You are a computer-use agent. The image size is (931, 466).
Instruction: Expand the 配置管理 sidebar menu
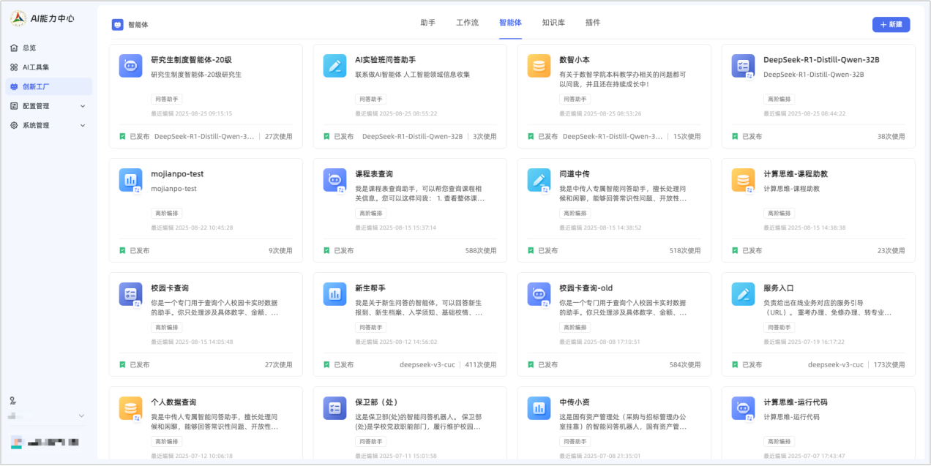tap(82, 106)
